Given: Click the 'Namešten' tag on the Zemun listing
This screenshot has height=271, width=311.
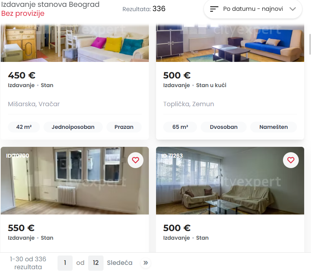Looking at the screenshot, I should (274, 127).
